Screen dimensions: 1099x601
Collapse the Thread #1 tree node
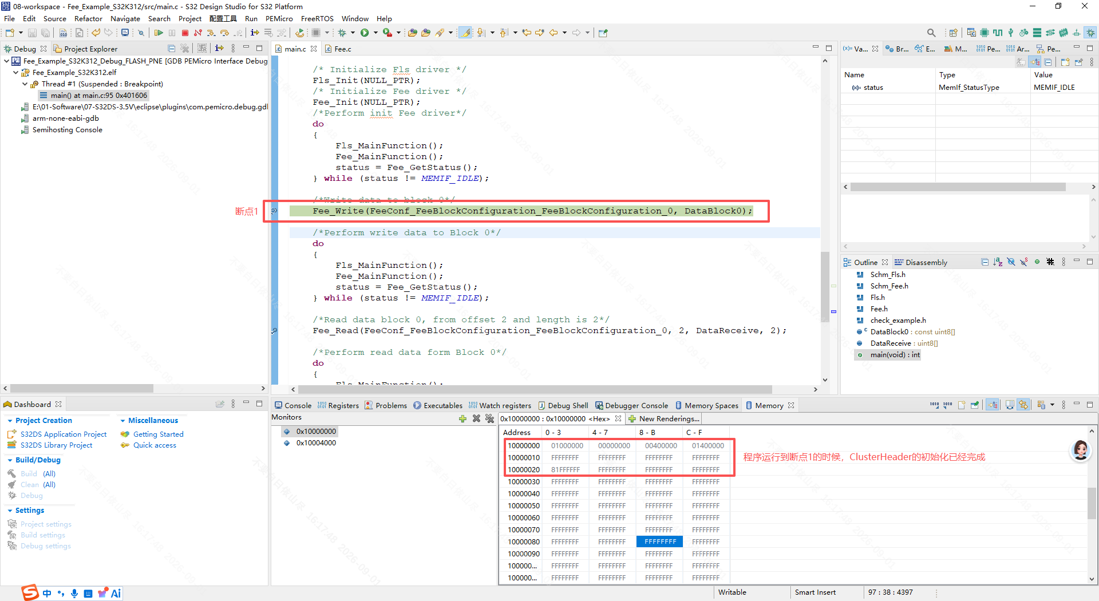pos(25,84)
